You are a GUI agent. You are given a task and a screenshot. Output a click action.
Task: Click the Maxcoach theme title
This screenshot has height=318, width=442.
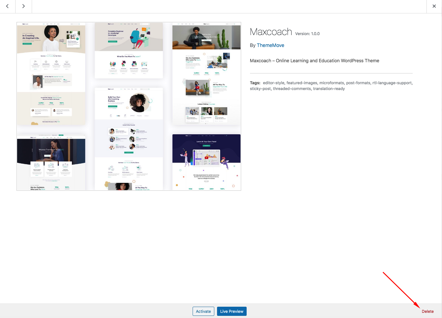(x=271, y=32)
